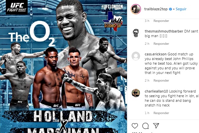Share the post via the paper plane icon
This screenshot has width=199, height=133.
[x=156, y=126]
